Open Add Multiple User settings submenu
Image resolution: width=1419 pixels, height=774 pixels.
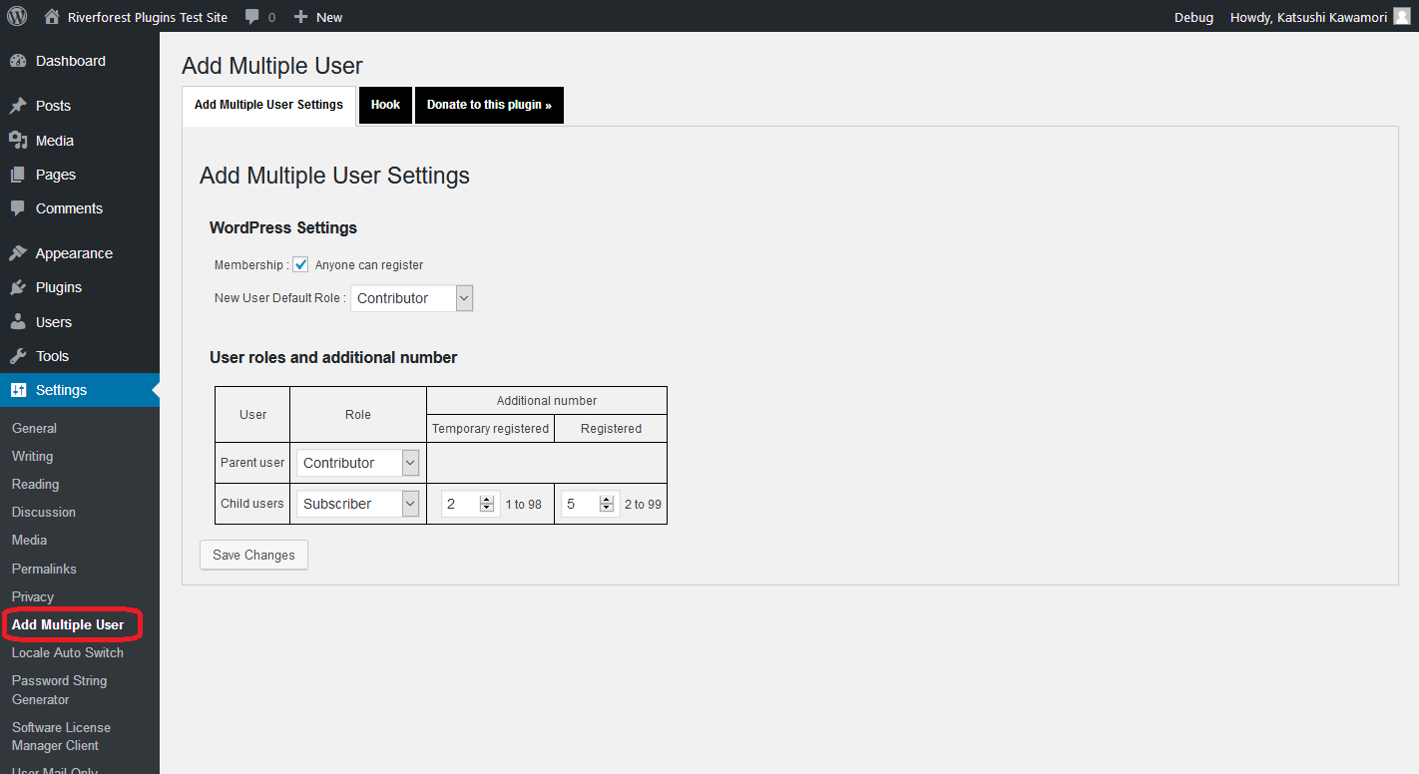click(x=68, y=624)
